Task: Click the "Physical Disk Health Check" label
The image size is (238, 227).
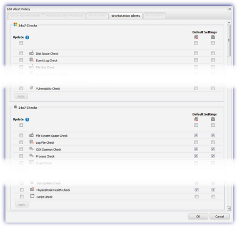Action: click(x=53, y=190)
